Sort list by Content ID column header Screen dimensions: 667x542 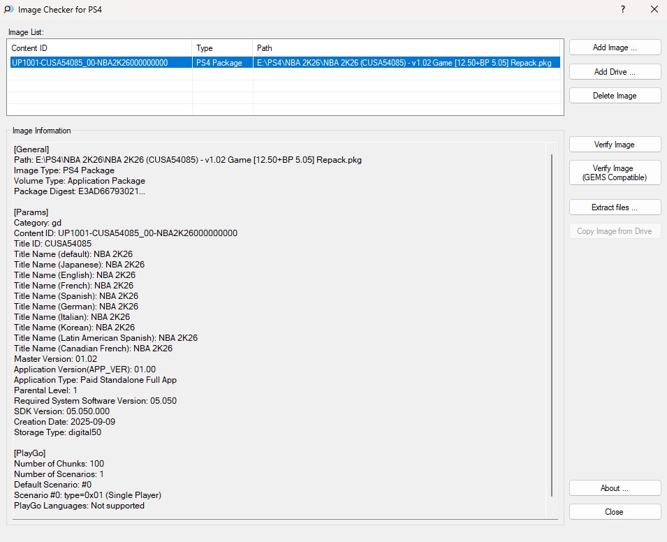point(100,48)
